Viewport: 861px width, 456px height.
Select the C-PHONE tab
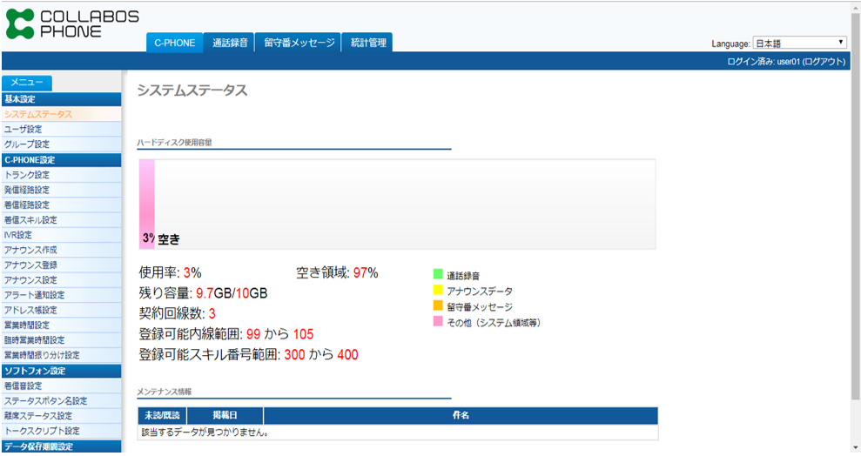point(175,43)
